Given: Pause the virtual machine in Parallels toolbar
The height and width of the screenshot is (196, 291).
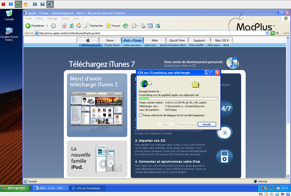Looking at the screenshot, I should pos(11,4).
